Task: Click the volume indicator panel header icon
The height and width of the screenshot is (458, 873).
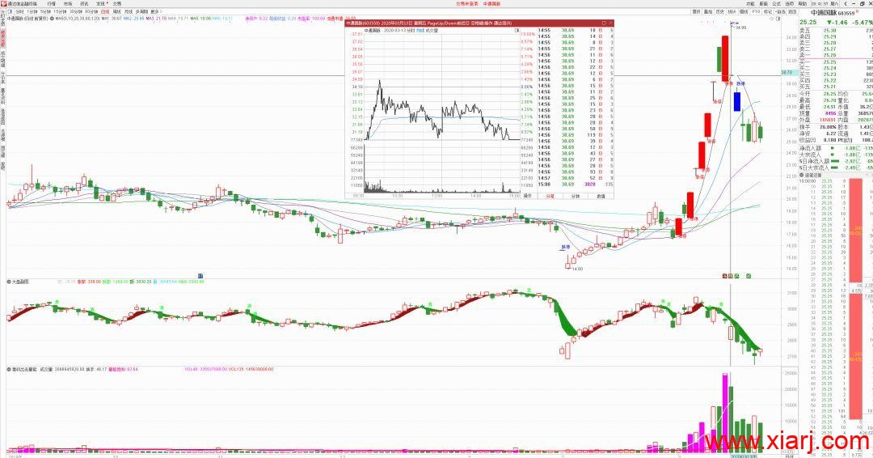Action: (9, 369)
